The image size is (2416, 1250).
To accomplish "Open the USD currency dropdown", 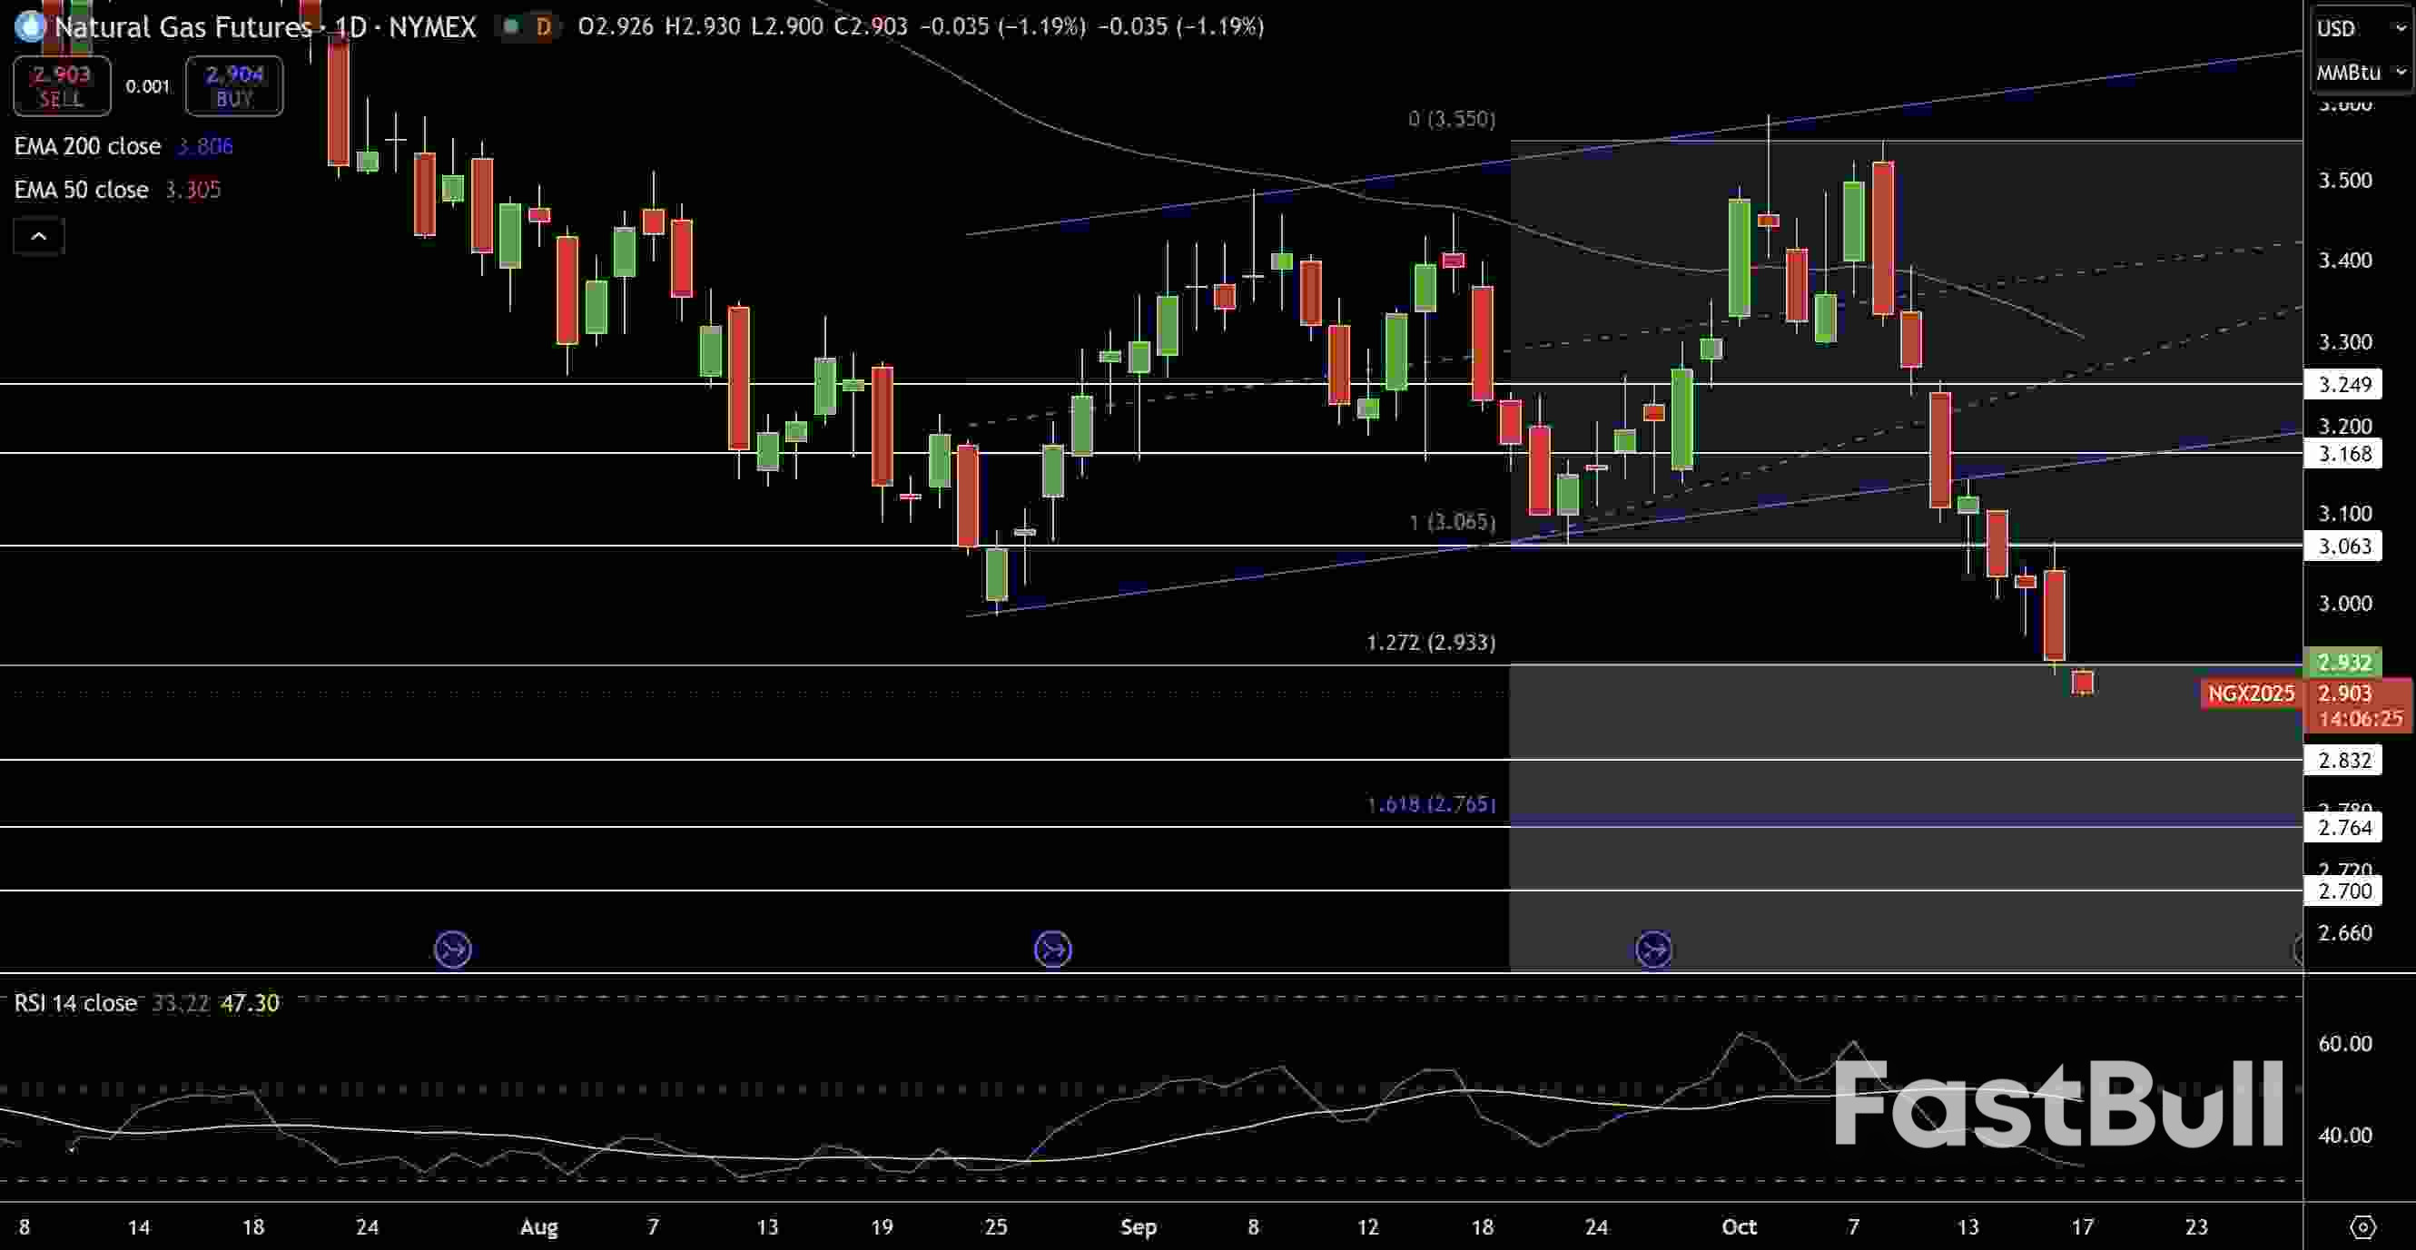I will tap(2359, 29).
